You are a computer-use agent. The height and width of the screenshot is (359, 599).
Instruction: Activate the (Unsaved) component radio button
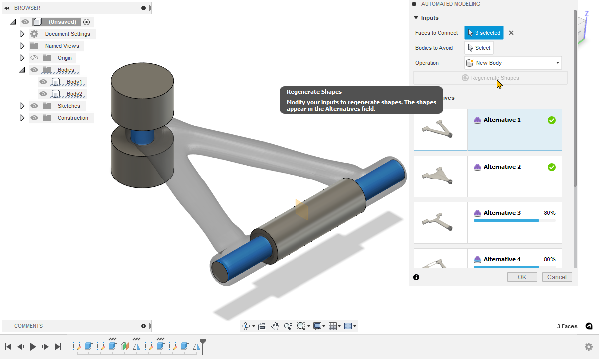[87, 22]
